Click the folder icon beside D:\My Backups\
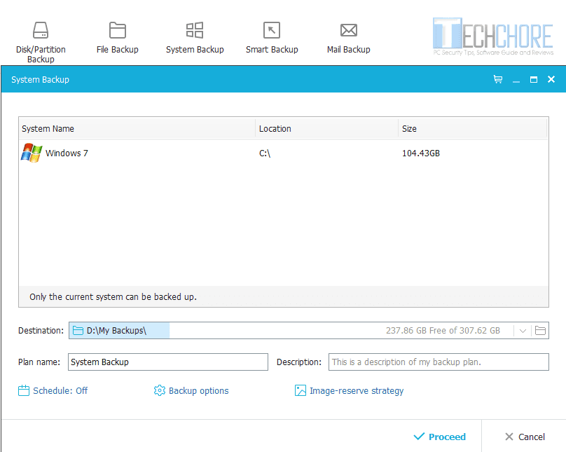 [78, 330]
